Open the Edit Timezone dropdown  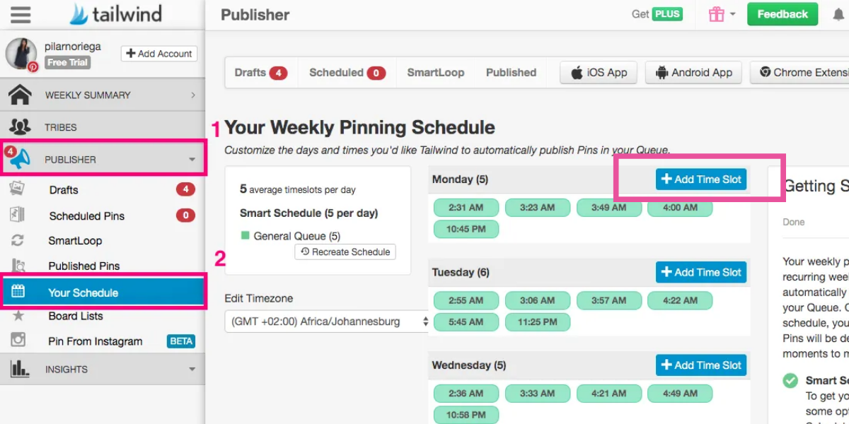(x=328, y=322)
